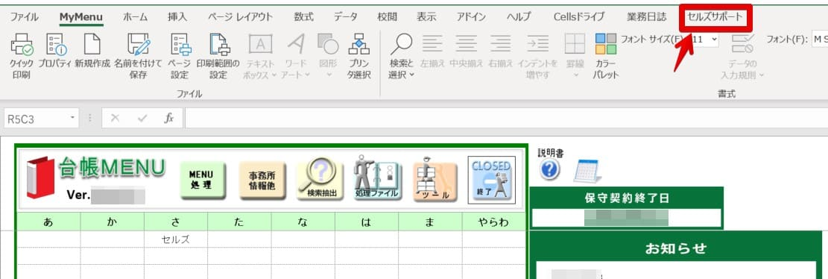Click the CLOSED 終了 exit icon

tap(492, 180)
